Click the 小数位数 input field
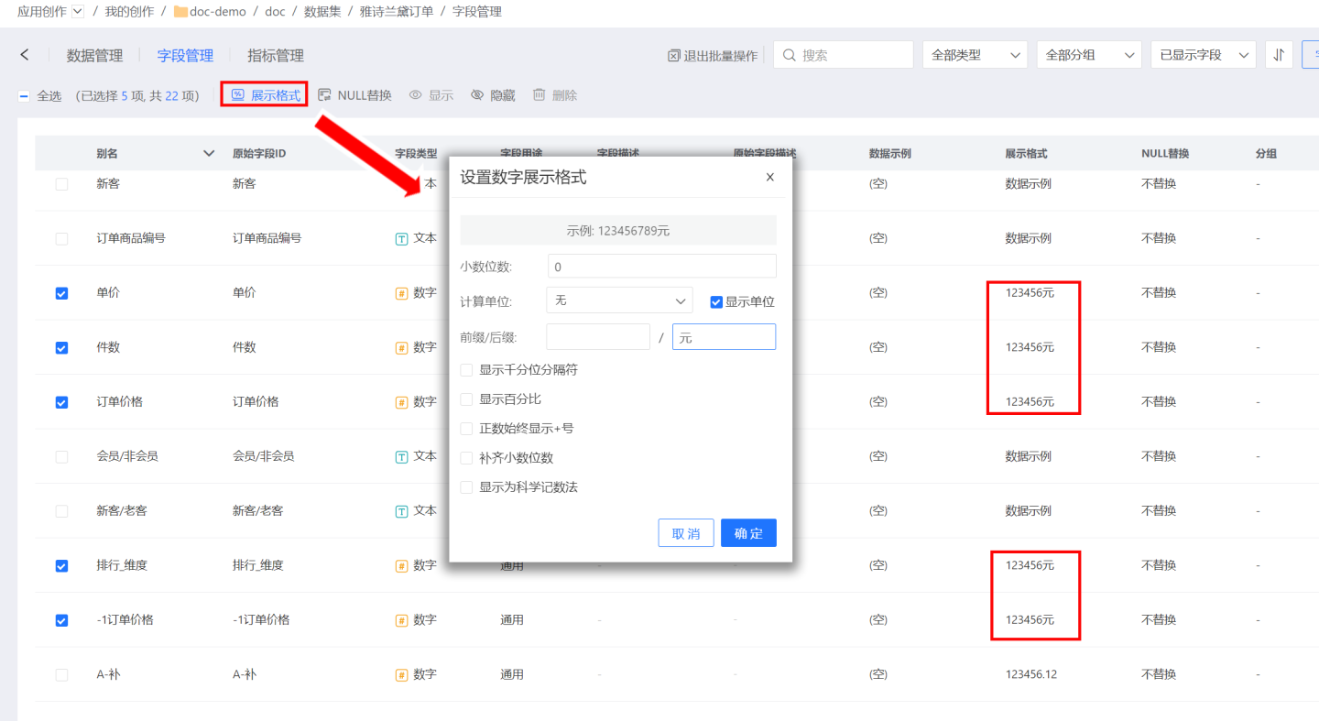 [x=661, y=267]
